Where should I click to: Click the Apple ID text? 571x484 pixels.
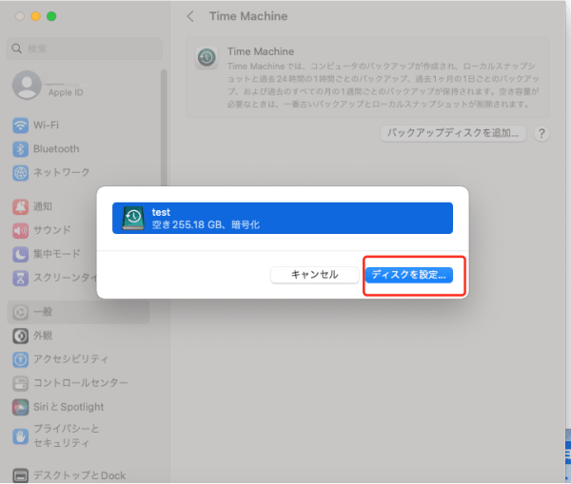pos(66,92)
